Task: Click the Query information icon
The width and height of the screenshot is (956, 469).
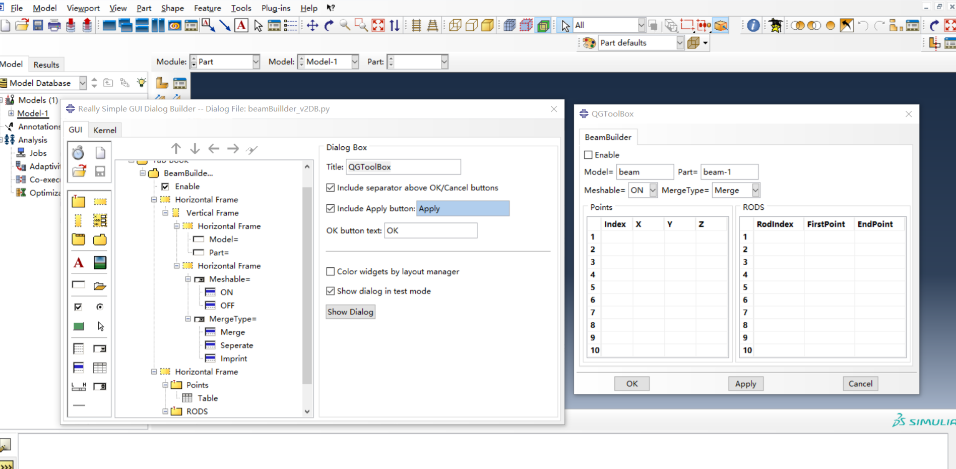Action: click(x=753, y=25)
